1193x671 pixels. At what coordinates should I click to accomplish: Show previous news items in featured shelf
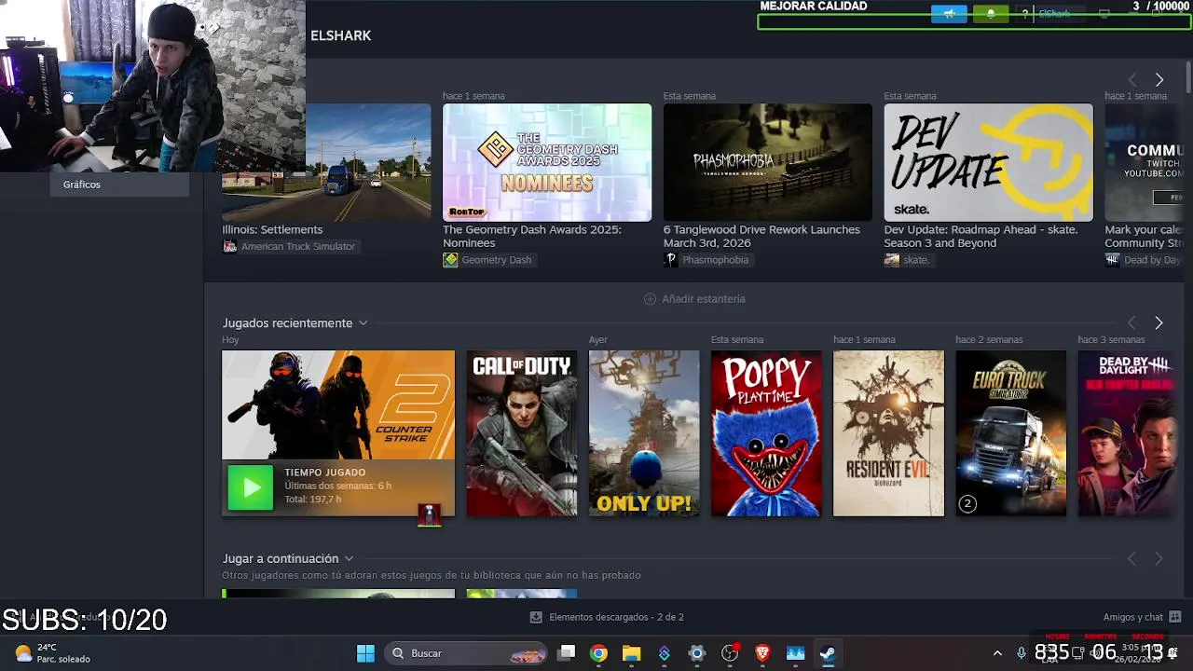tap(1132, 80)
